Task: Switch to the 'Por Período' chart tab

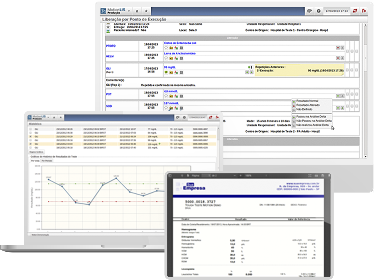Action: pos(47,161)
